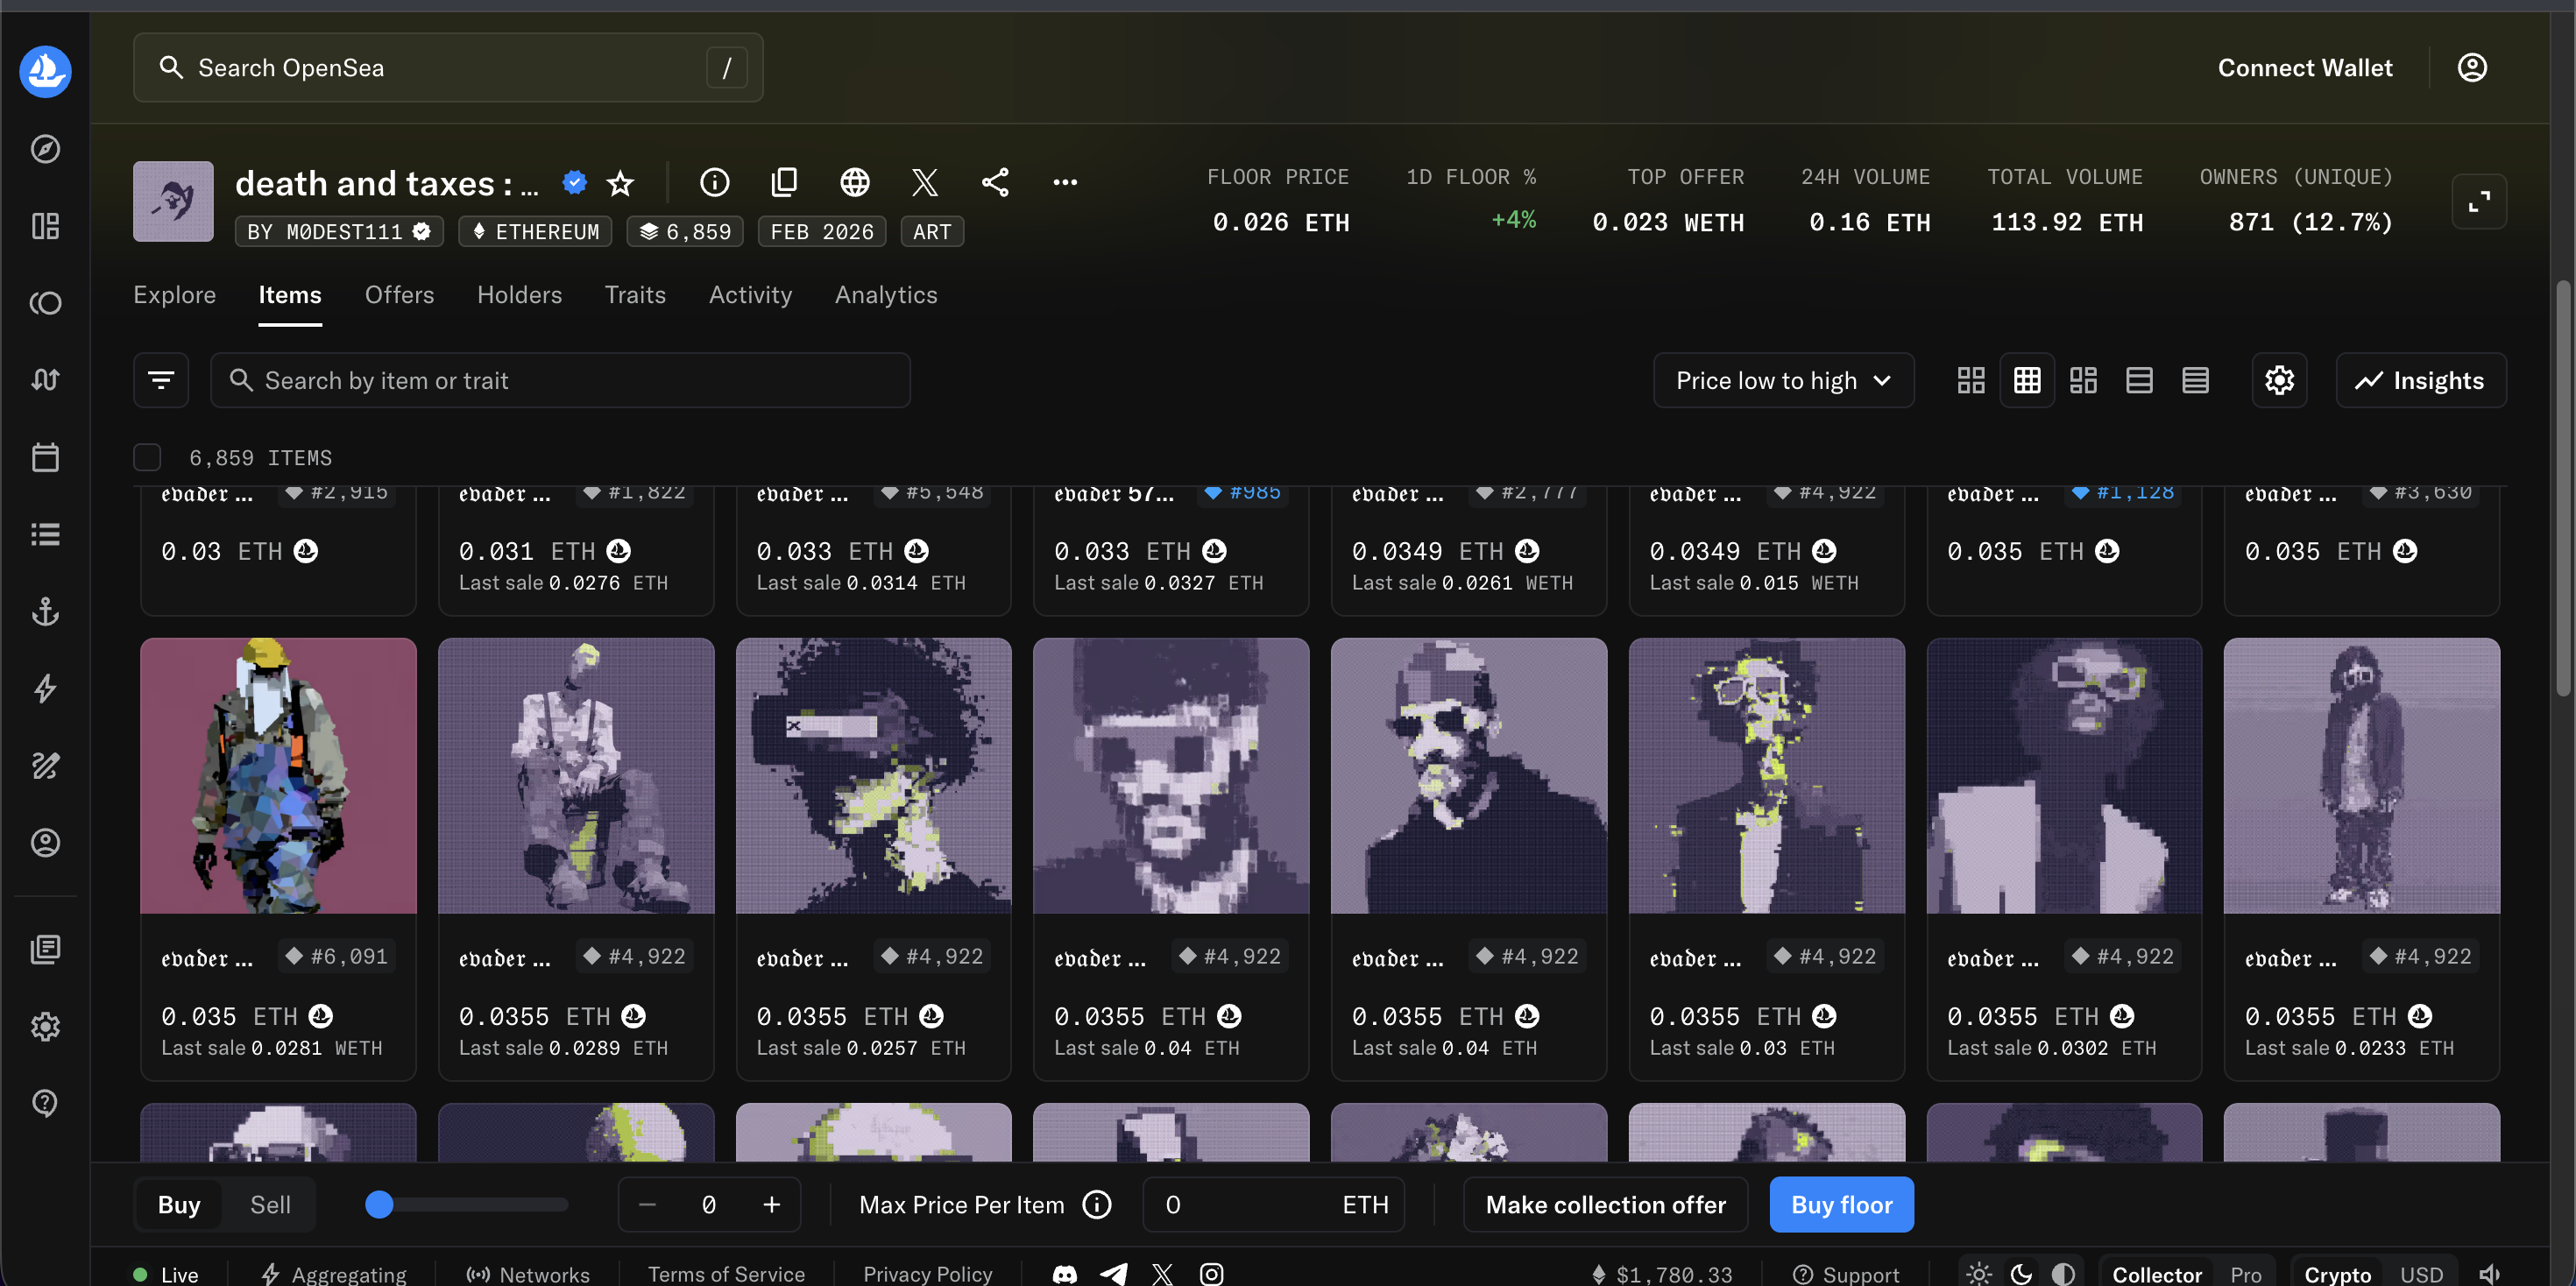Open the Price low to high dropdown
The height and width of the screenshot is (1286, 2576).
click(1783, 380)
